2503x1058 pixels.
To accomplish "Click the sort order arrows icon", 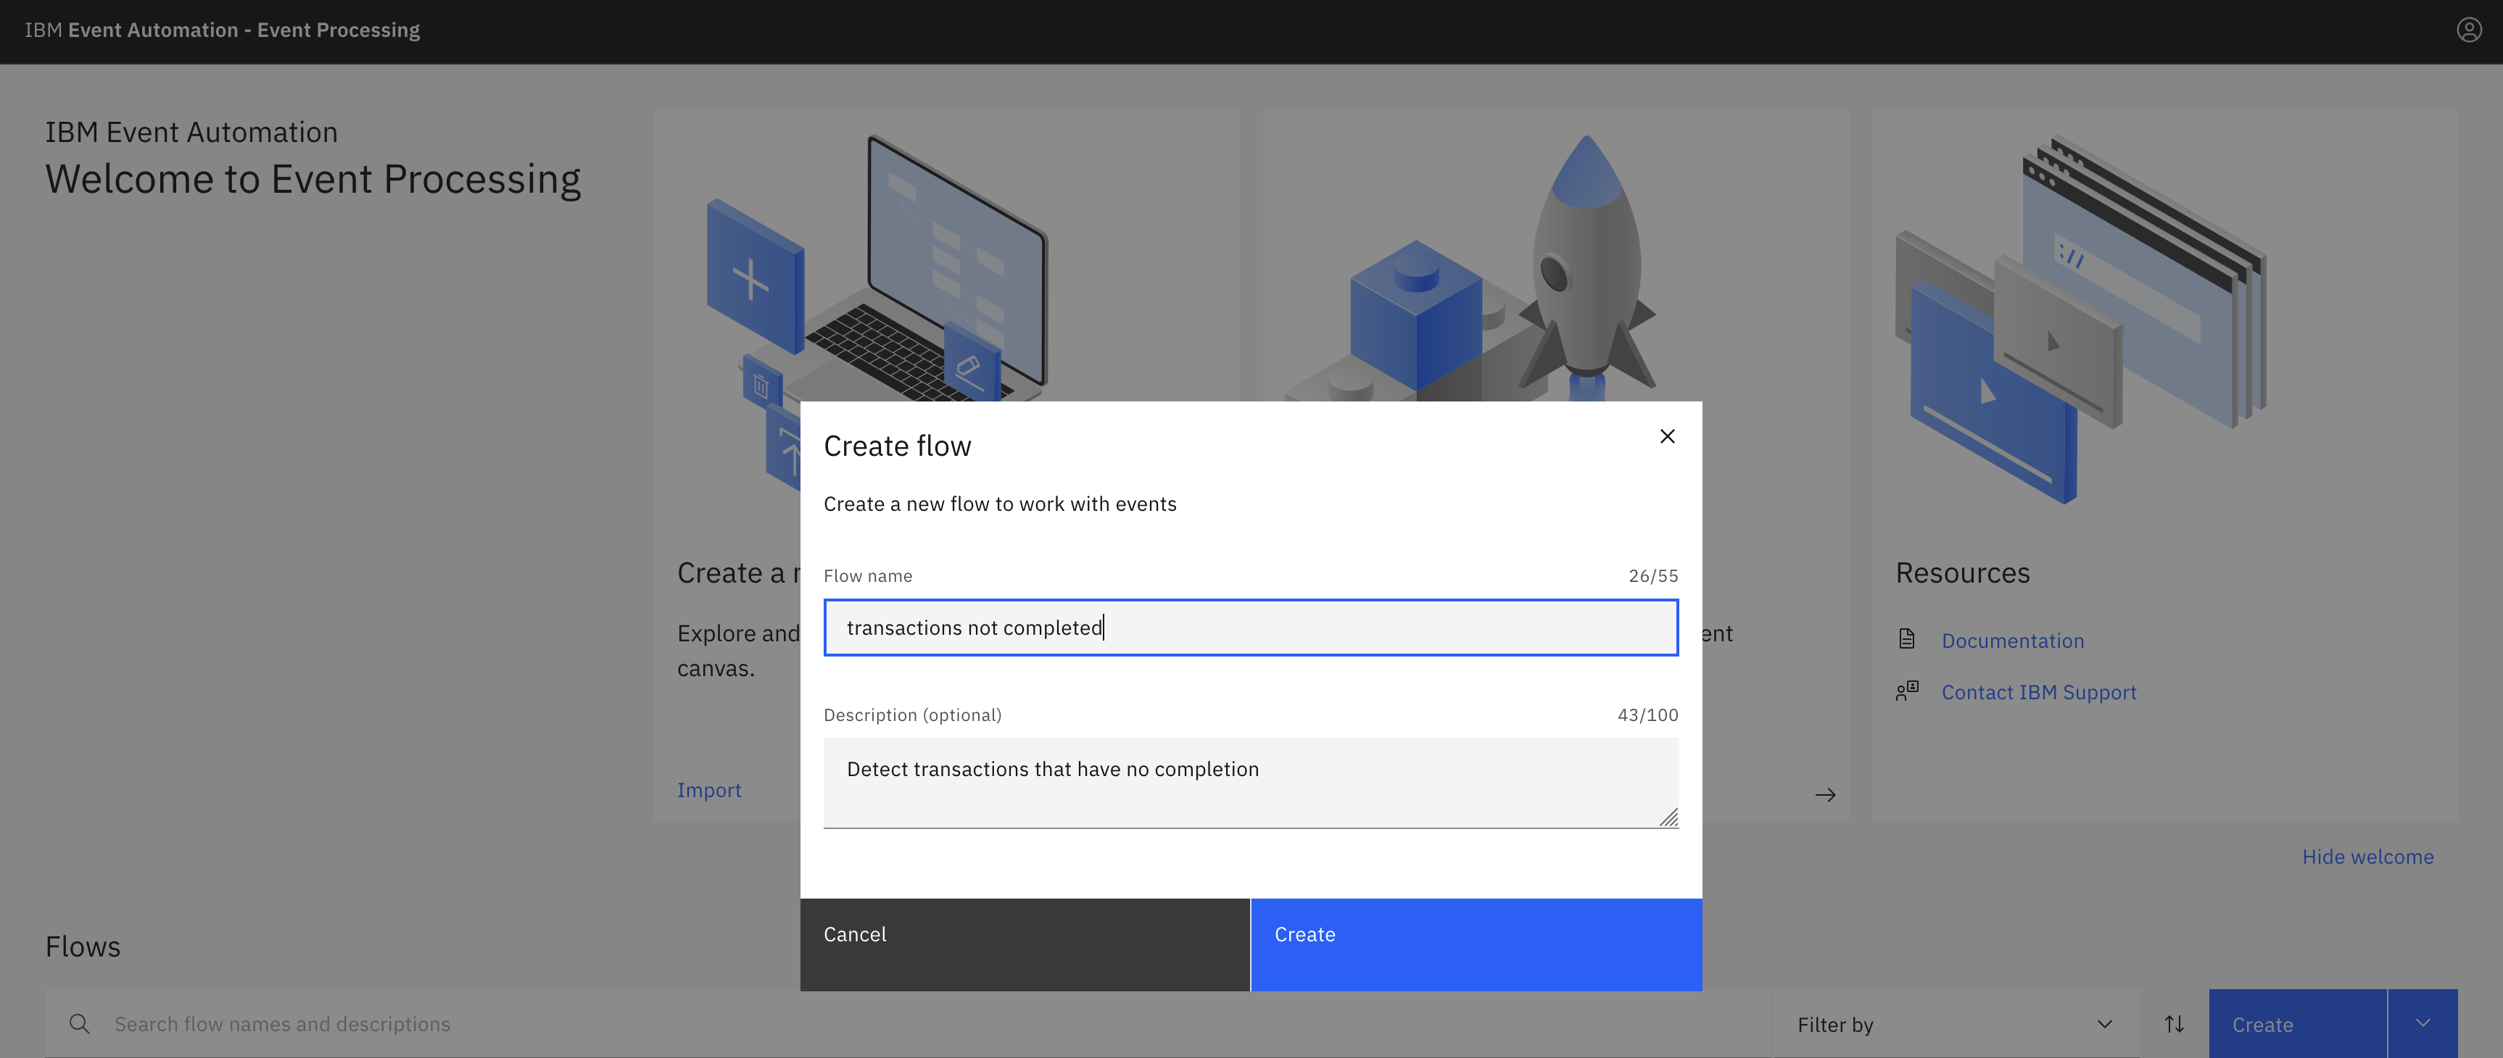I will coord(2174,1024).
